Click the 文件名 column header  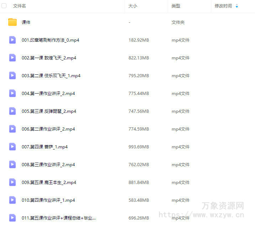(x=20, y=6)
